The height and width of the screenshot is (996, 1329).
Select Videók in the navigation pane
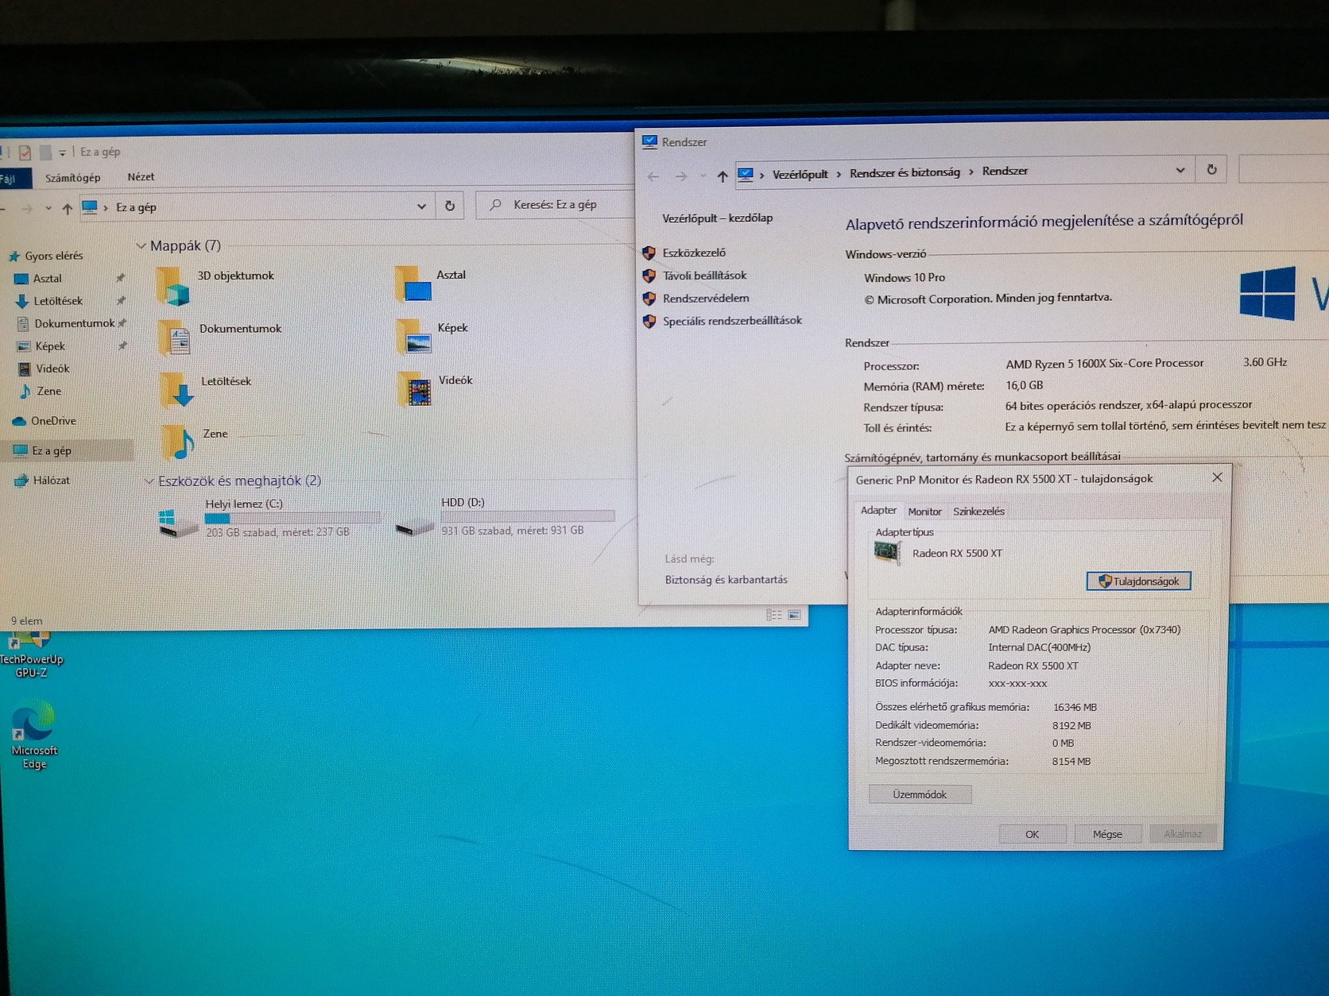[52, 369]
